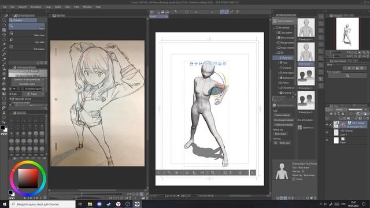This screenshot has width=370, height=208.
Task: Toggle the Toning checkbox in material info
Action: pos(294,179)
